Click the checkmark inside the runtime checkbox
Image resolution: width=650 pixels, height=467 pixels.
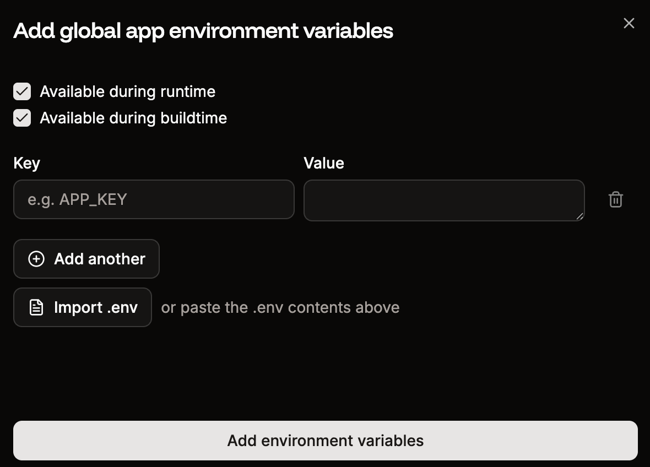click(22, 91)
